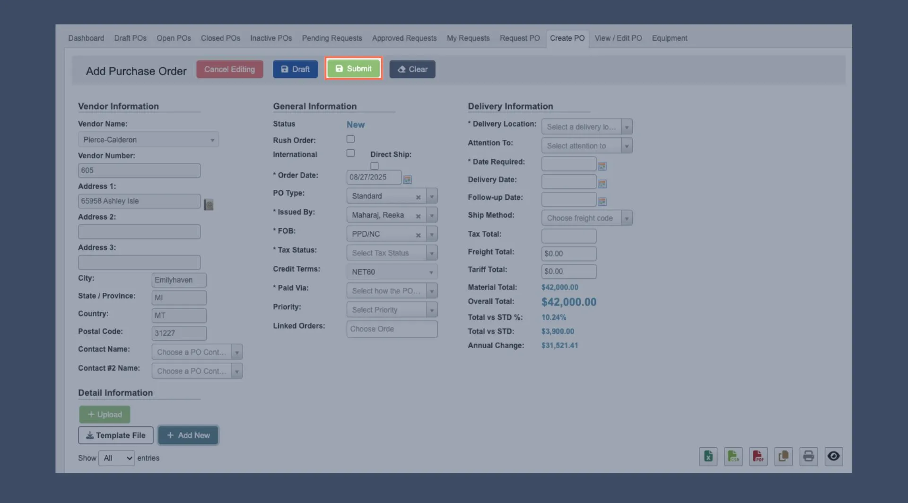The width and height of the screenshot is (908, 503).
Task: Click the Freight Total field
Action: click(x=568, y=254)
